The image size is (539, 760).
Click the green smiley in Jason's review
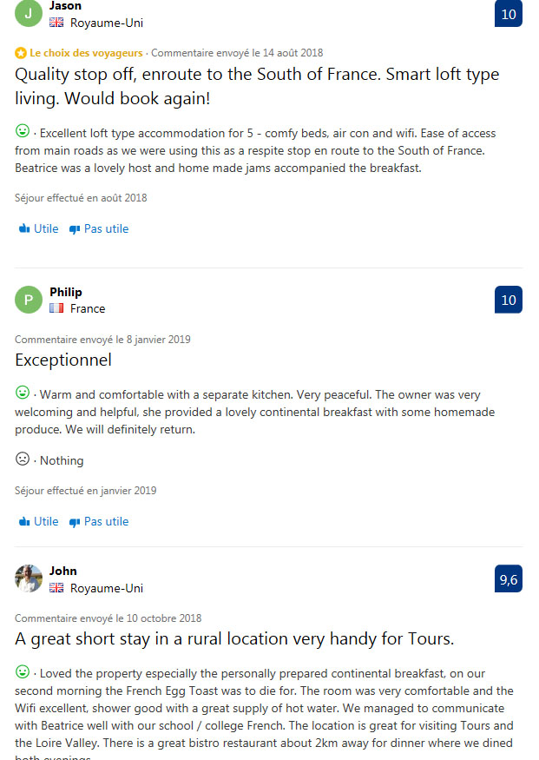click(x=23, y=132)
